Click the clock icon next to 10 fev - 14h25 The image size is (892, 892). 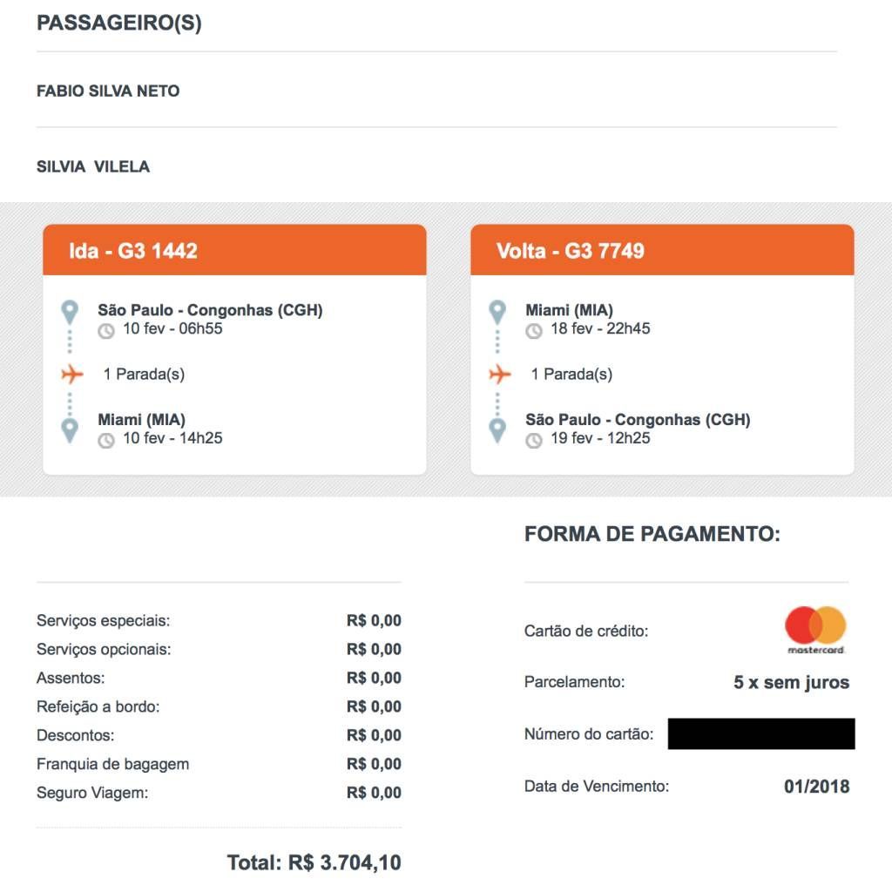tap(106, 440)
